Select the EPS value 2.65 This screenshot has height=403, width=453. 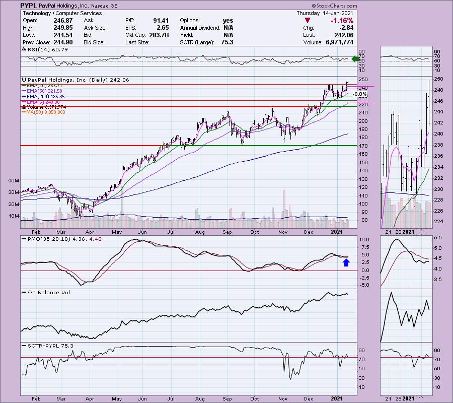[163, 28]
